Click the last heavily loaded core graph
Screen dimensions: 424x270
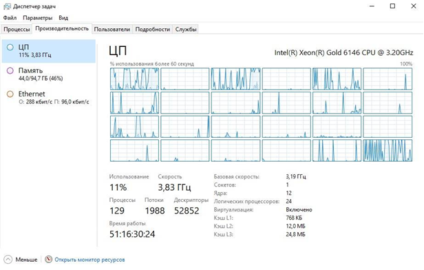point(388,150)
